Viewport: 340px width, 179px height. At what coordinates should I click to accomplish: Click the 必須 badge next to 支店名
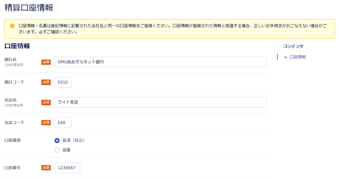(x=46, y=102)
